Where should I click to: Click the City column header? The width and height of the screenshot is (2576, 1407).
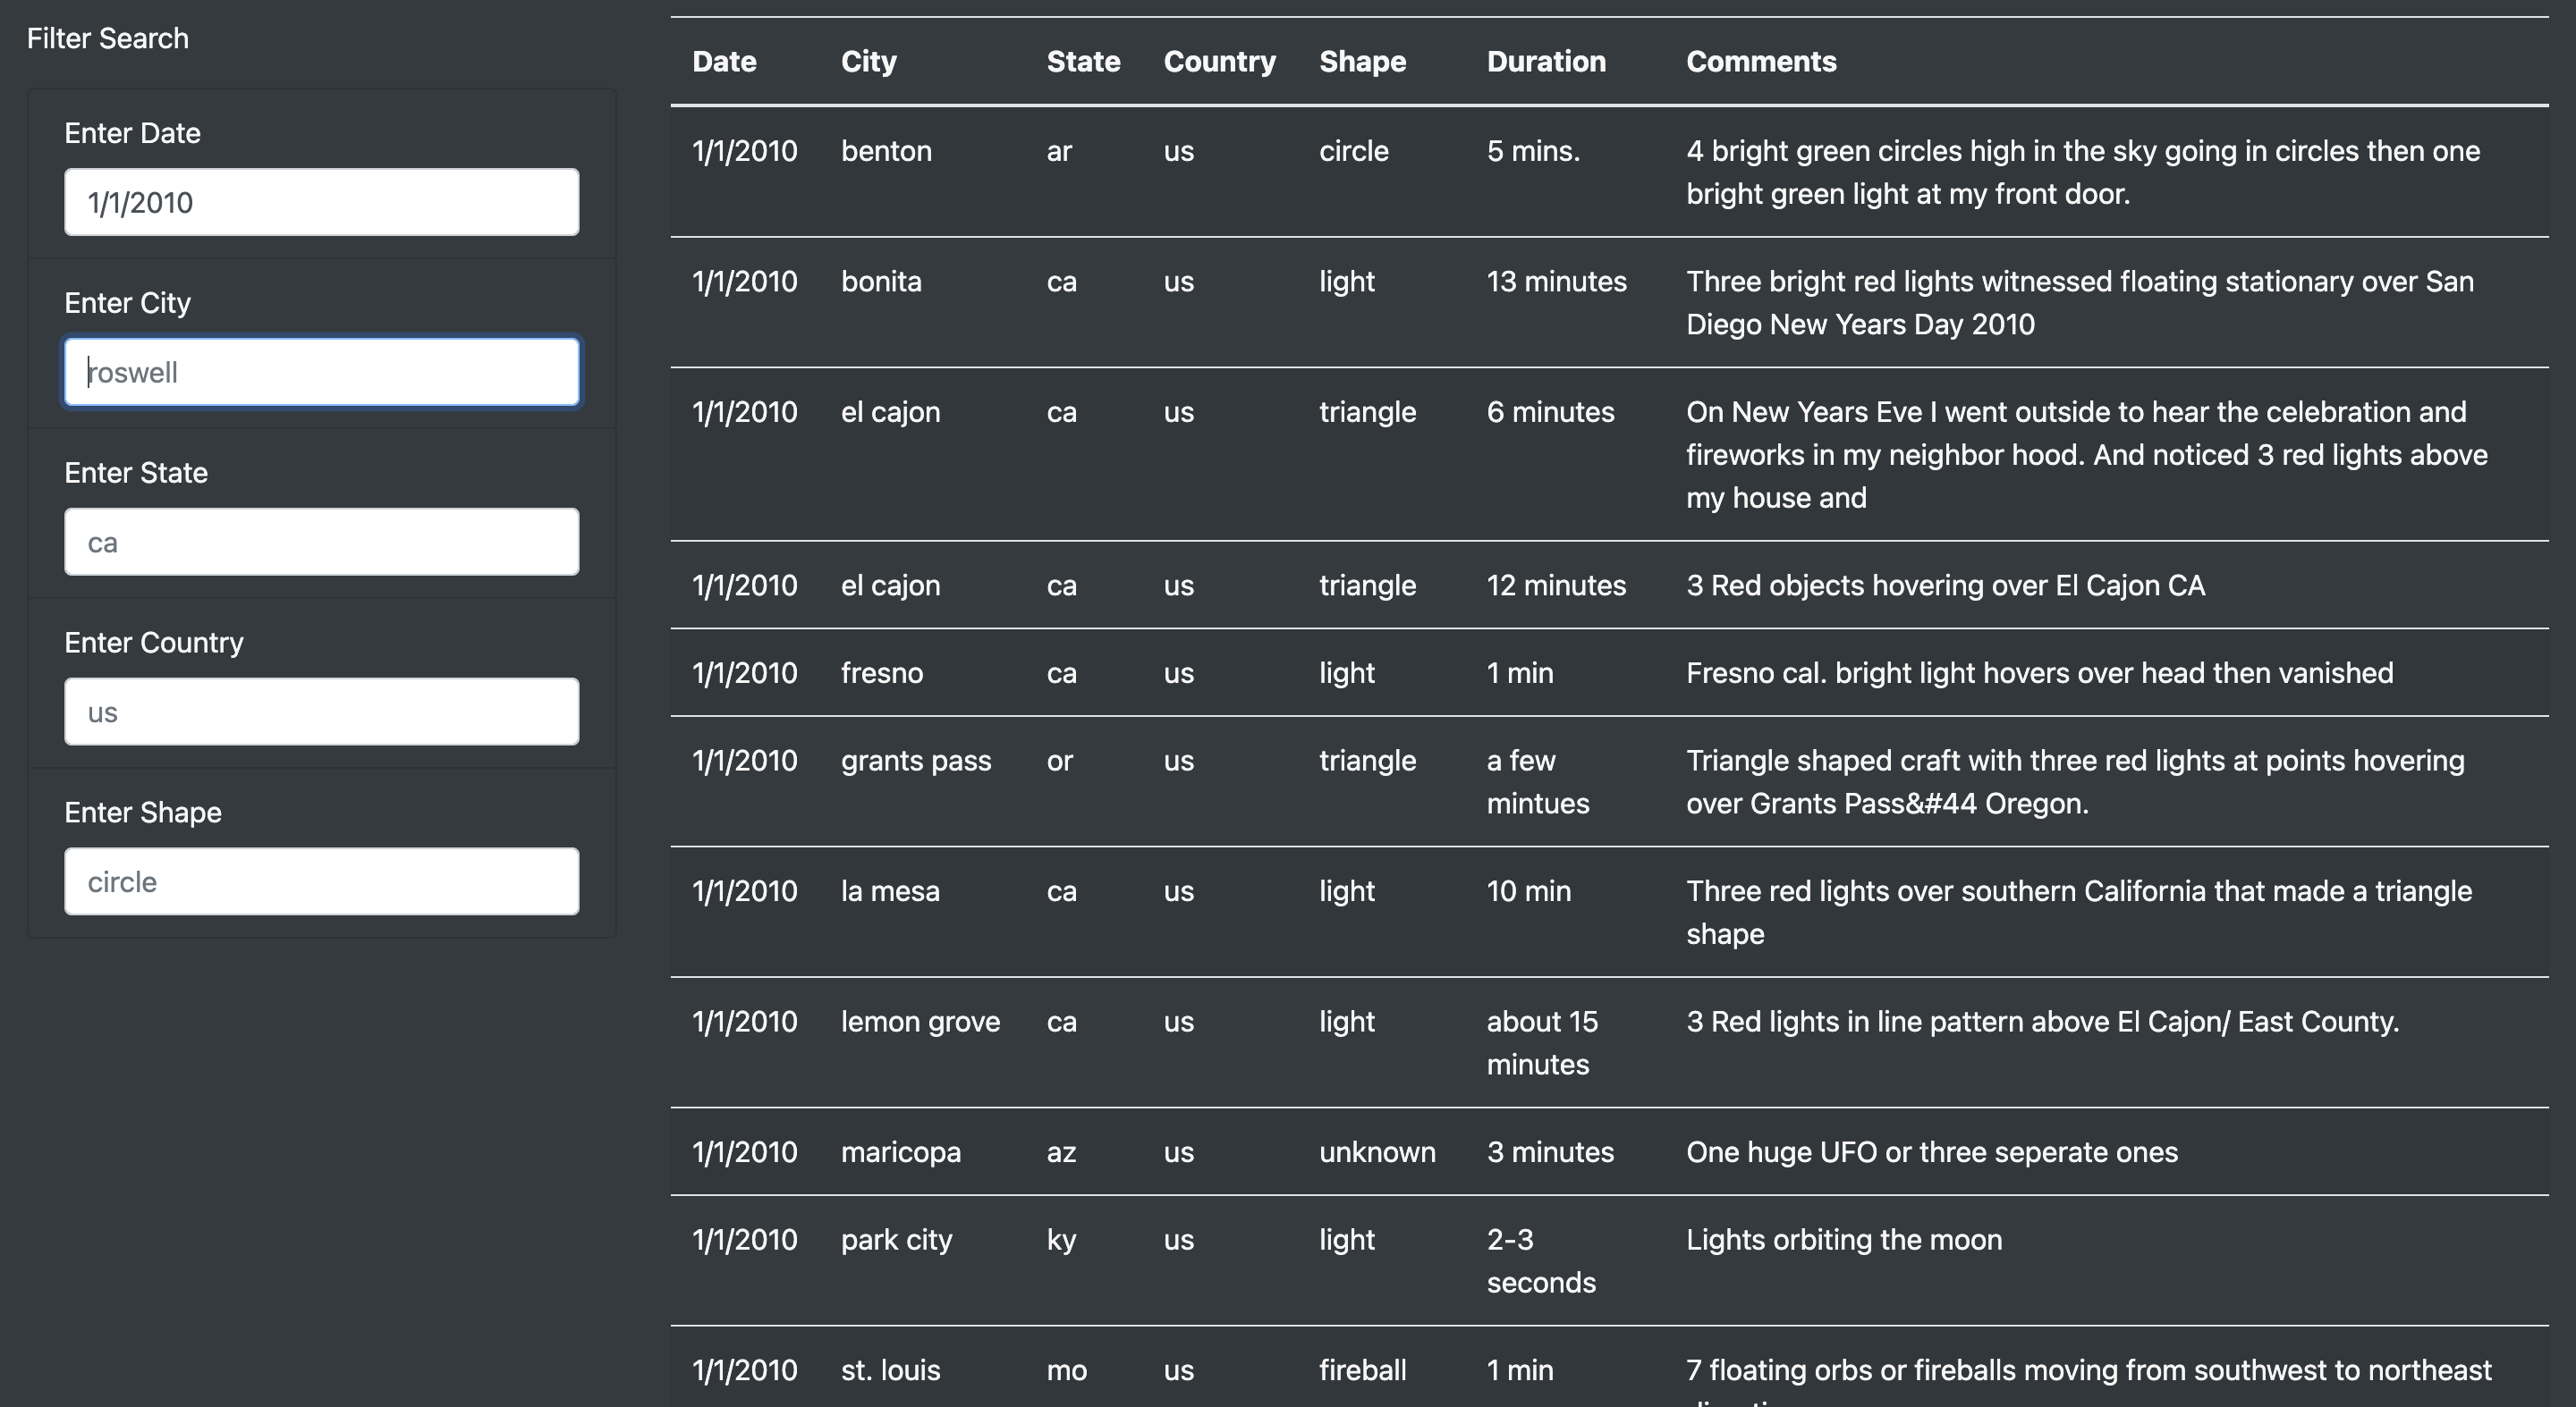[x=869, y=61]
